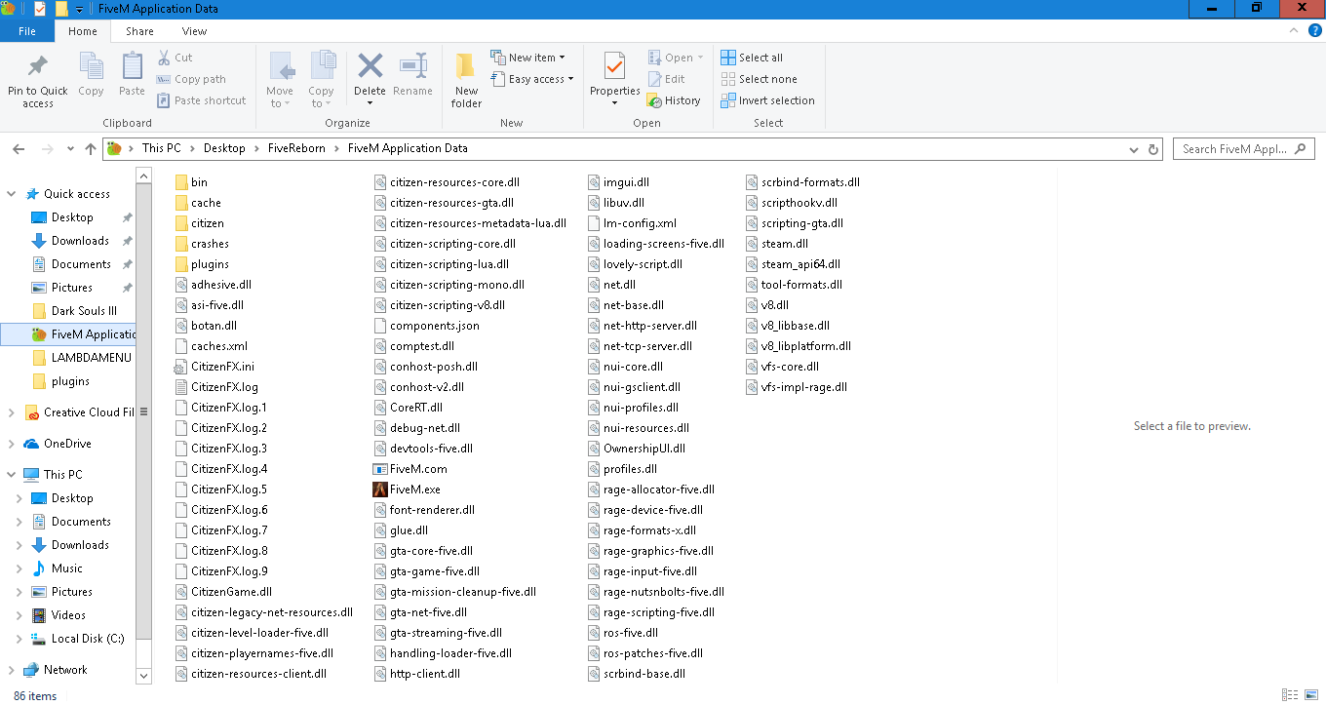
Task: Click the Refresh button in address bar
Action: tap(1154, 149)
